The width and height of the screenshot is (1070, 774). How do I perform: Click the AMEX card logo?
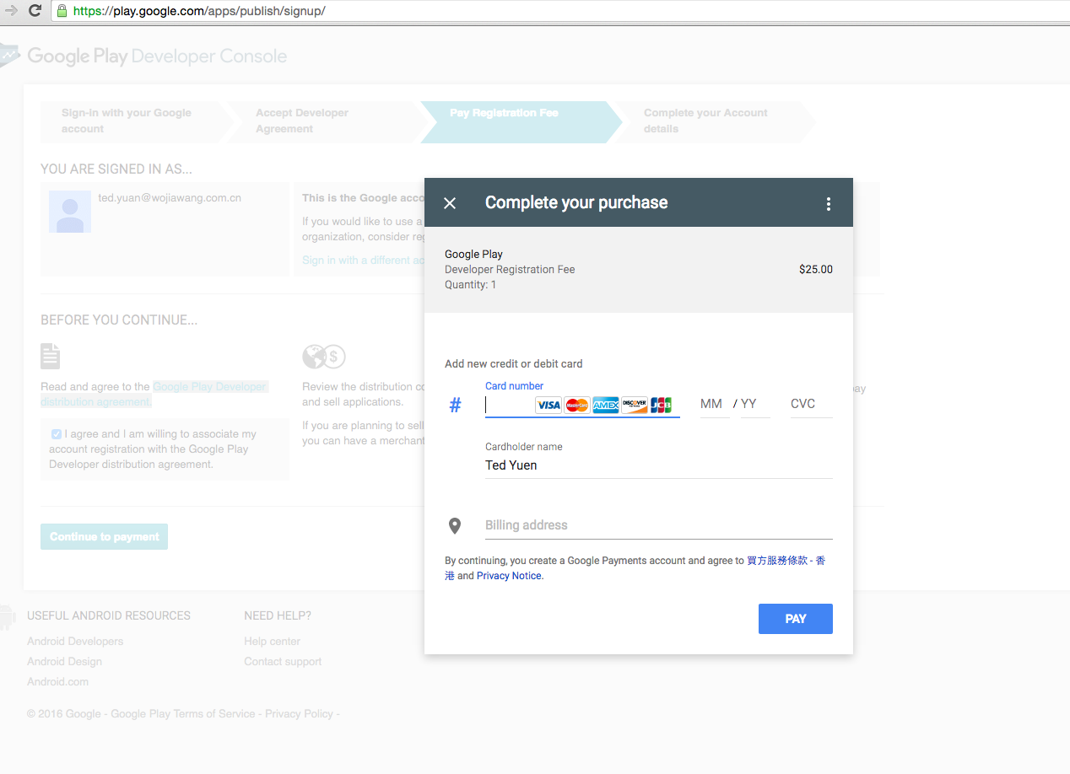[x=606, y=406]
